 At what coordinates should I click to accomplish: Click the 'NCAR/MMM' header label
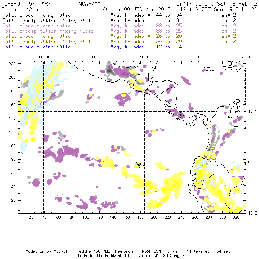click(91, 4)
